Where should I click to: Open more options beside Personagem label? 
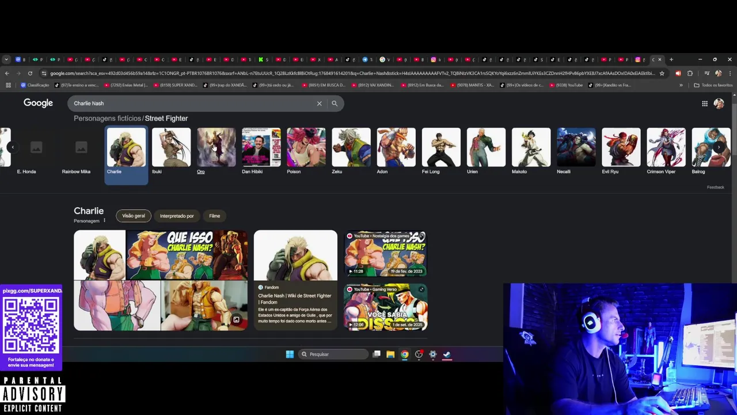point(104,221)
